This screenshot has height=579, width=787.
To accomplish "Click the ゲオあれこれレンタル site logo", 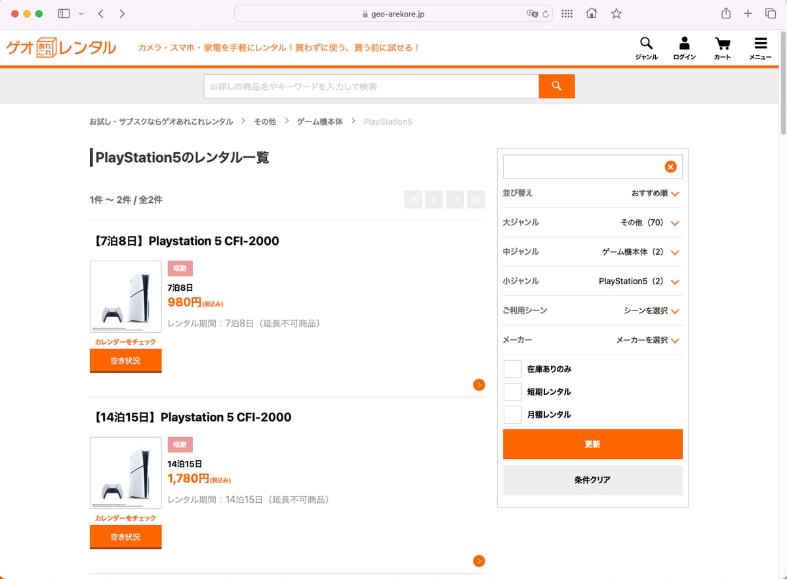I will coord(62,47).
